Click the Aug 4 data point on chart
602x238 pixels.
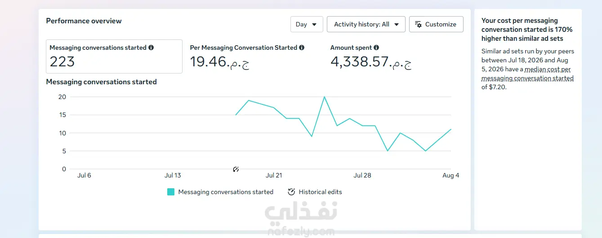(x=450, y=130)
